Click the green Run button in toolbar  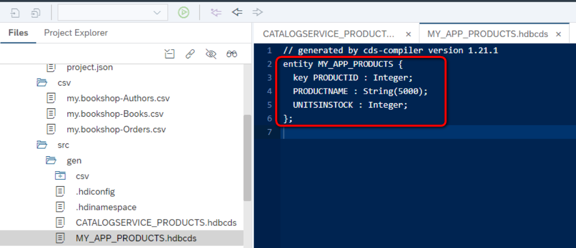(x=184, y=13)
